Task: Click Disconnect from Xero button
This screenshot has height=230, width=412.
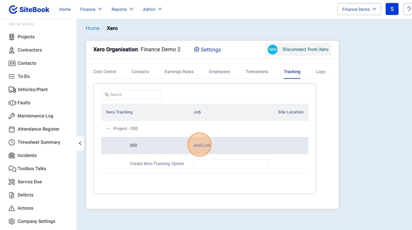Action: [298, 49]
